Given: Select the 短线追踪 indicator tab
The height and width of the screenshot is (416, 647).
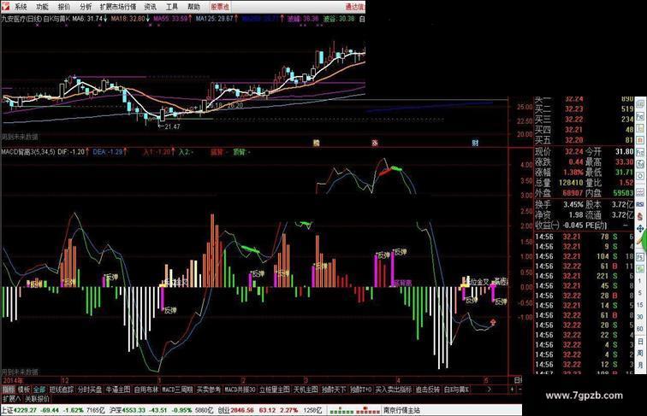Looking at the screenshot, I should (62, 390).
